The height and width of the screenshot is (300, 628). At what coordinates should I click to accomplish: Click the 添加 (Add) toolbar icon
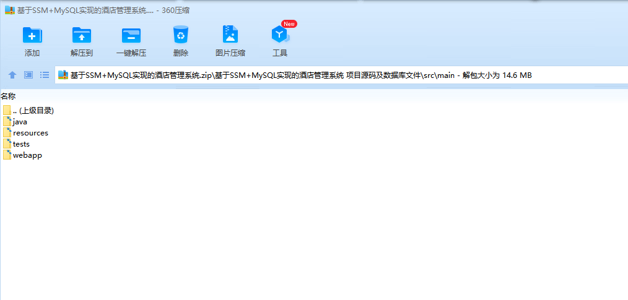[x=32, y=35]
